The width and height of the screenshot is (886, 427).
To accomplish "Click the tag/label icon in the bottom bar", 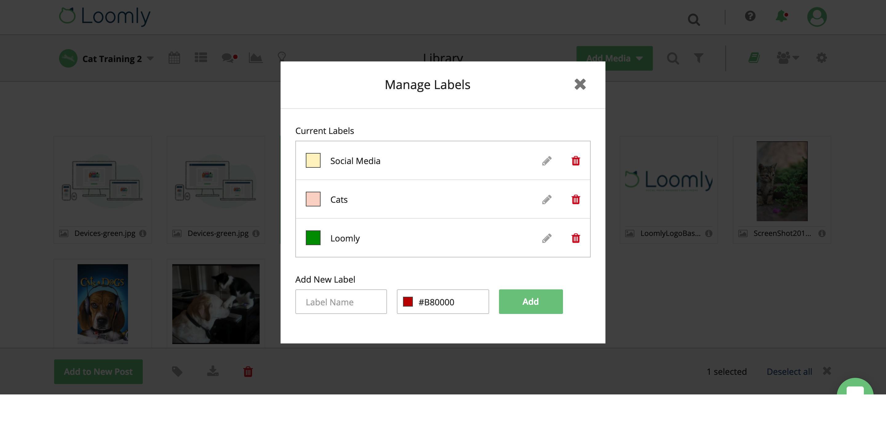I will click(177, 371).
